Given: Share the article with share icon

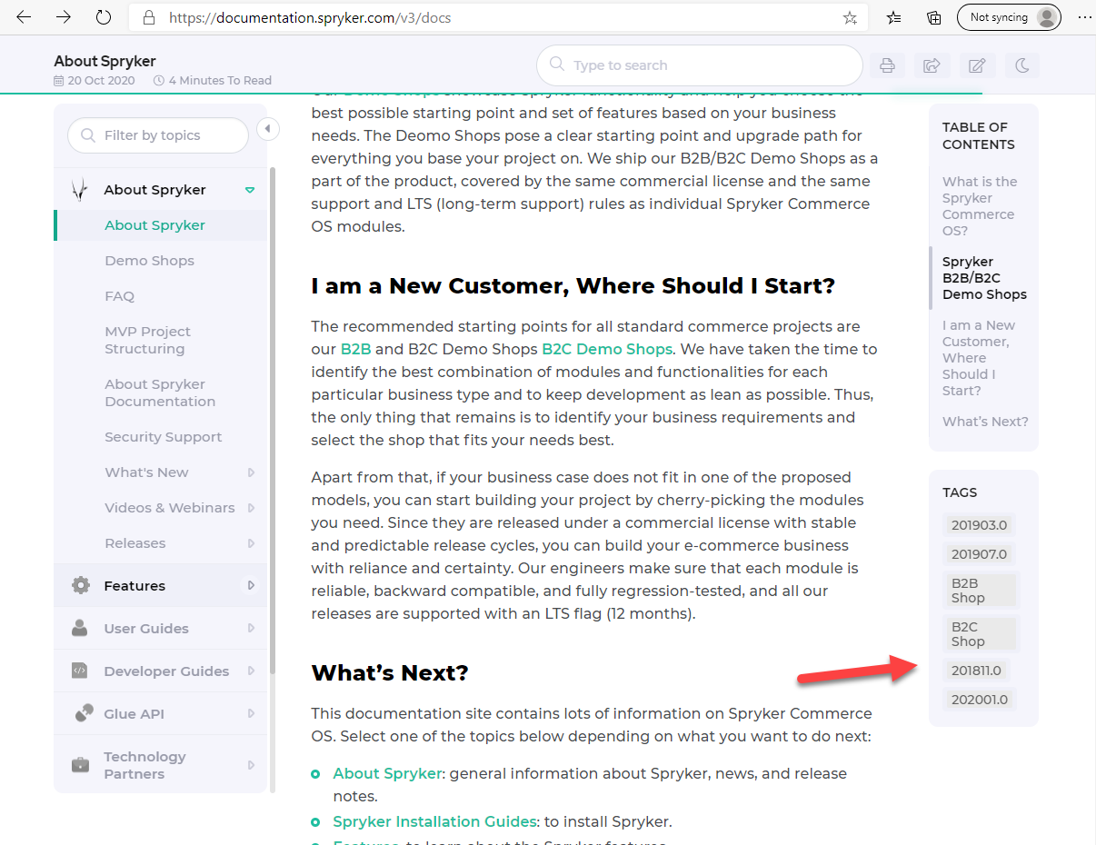Looking at the screenshot, I should coord(932,65).
